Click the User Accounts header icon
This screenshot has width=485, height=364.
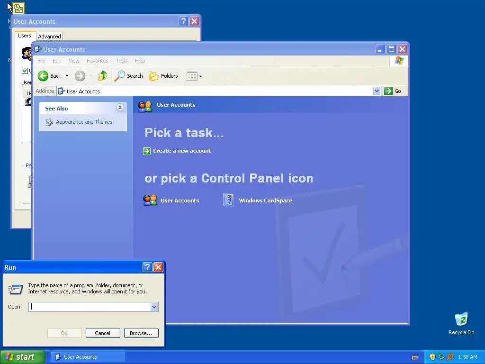click(145, 106)
